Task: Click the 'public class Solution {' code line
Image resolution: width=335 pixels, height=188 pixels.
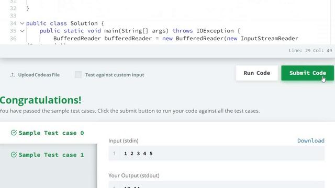Action: (65, 23)
